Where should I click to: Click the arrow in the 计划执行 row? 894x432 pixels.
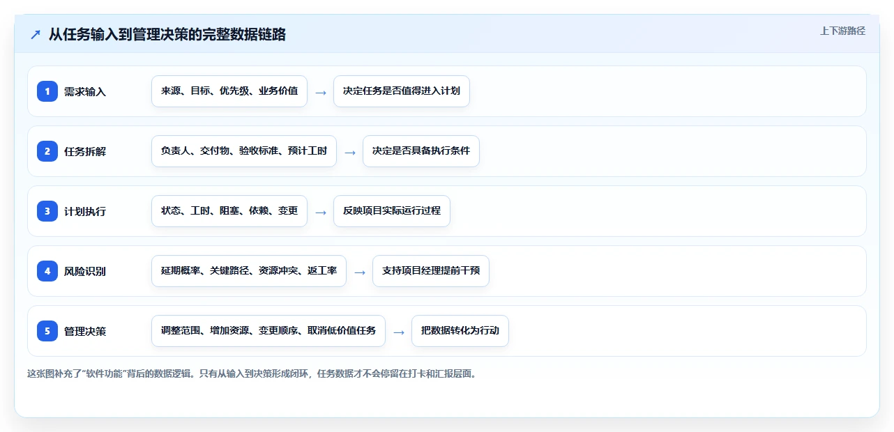(321, 212)
